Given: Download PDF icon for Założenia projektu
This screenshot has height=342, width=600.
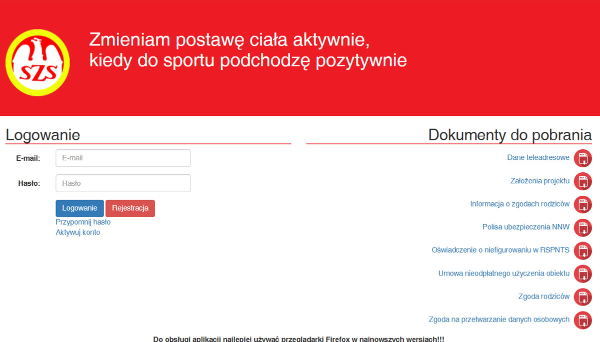Looking at the screenshot, I should (582, 181).
